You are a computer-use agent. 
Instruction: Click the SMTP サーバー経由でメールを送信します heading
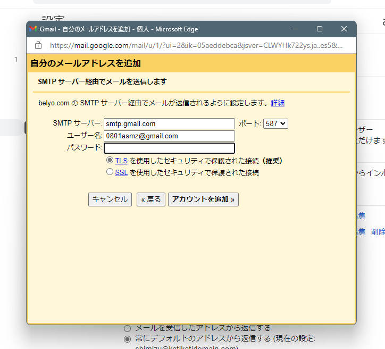pos(103,81)
